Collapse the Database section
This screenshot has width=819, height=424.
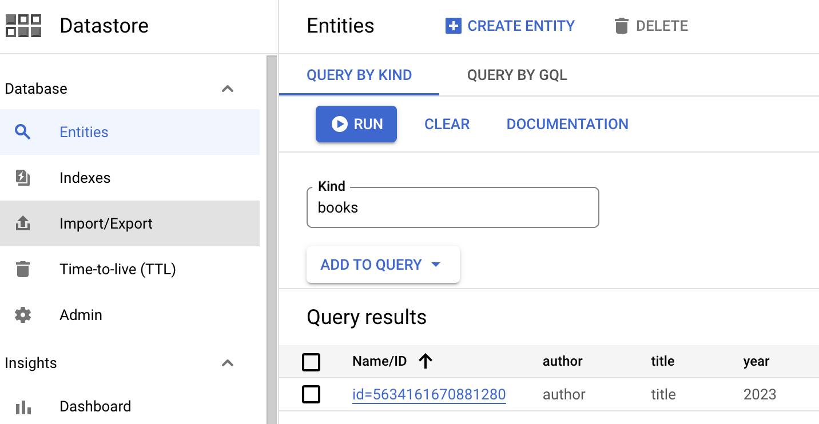click(x=228, y=89)
